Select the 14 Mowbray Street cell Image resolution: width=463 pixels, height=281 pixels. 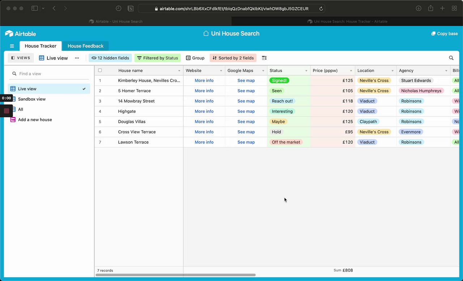click(x=139, y=101)
